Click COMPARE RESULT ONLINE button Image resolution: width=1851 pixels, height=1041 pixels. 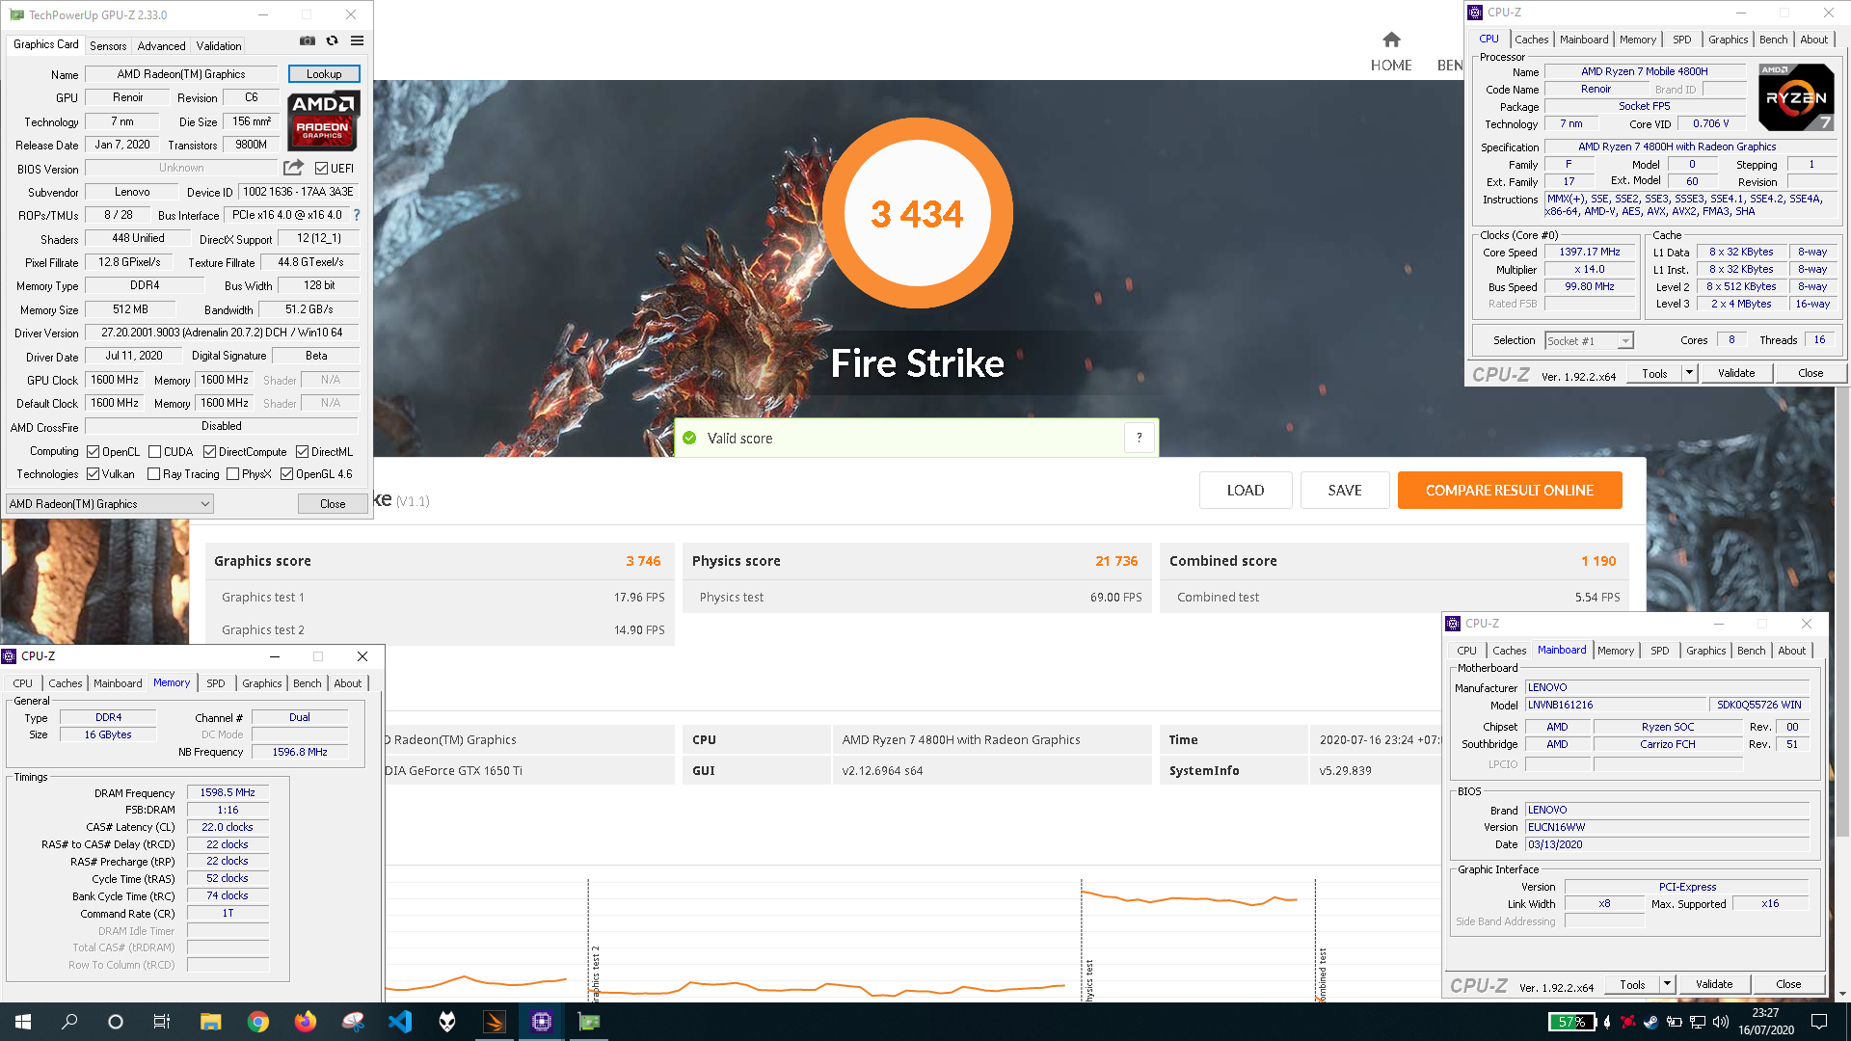(x=1510, y=491)
